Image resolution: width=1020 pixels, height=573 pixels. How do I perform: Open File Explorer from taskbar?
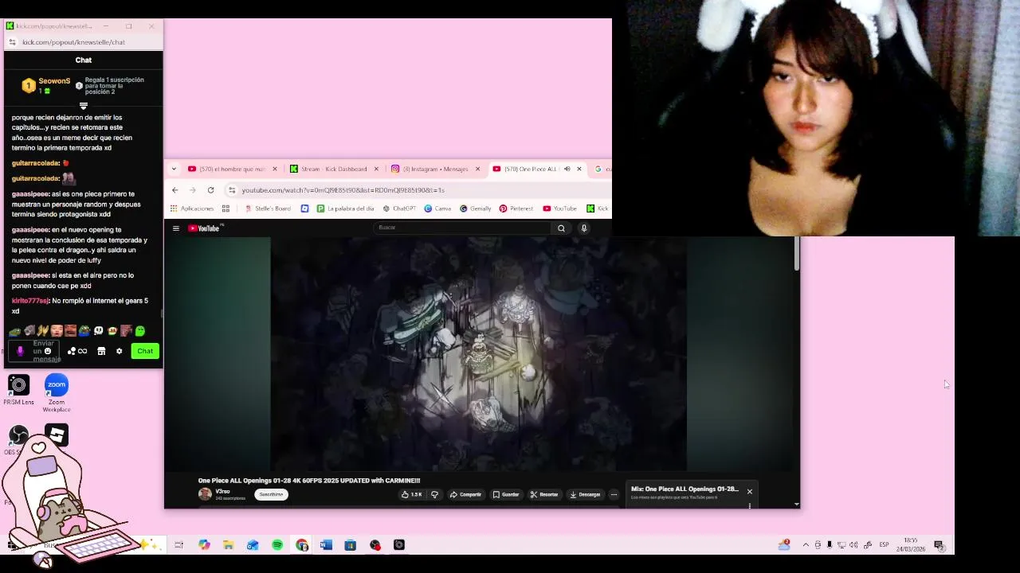click(x=228, y=545)
